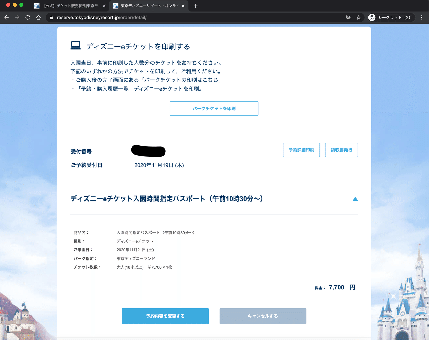
Task: Click the ご予約受付日 label
Action: (x=86, y=165)
